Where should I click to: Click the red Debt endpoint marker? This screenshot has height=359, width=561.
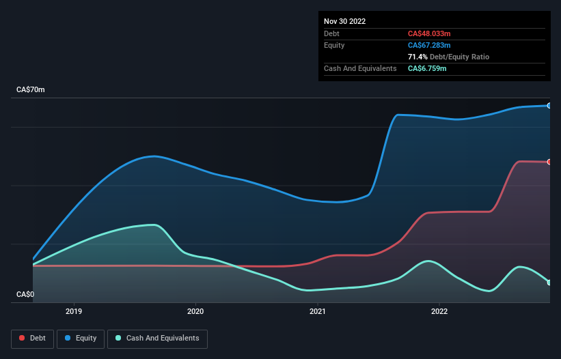[x=549, y=162]
